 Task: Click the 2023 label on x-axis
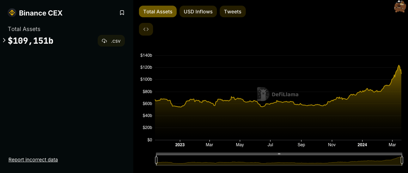pos(180,145)
